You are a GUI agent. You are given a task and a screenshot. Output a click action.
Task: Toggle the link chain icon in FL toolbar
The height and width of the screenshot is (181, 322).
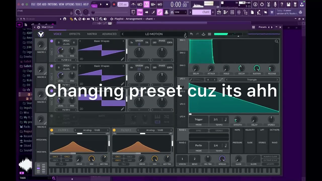pos(160,12)
